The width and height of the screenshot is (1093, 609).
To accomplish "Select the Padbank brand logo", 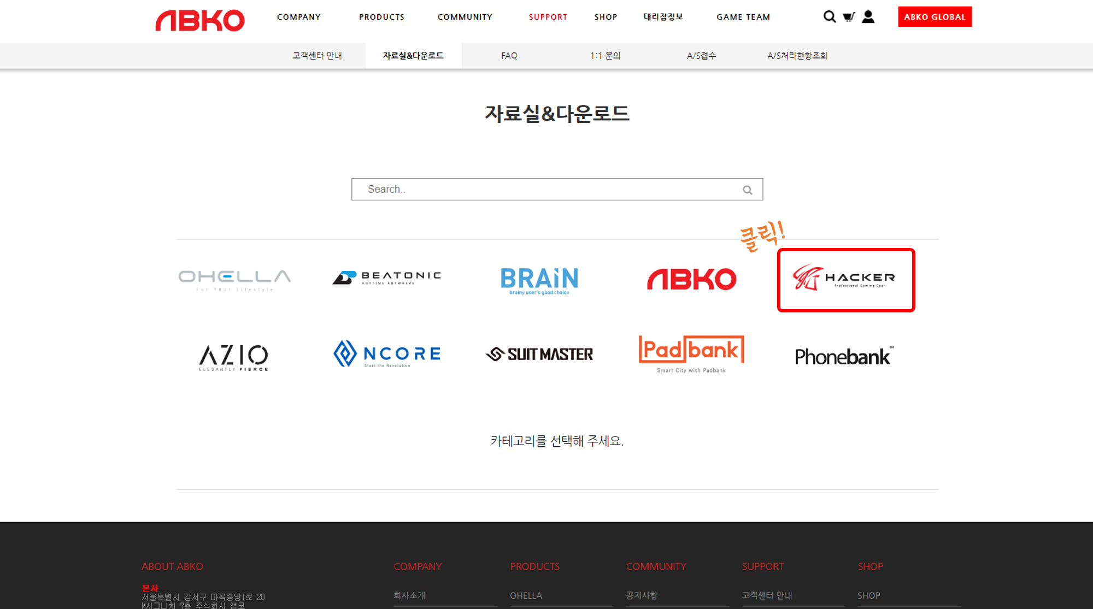I will (x=691, y=353).
